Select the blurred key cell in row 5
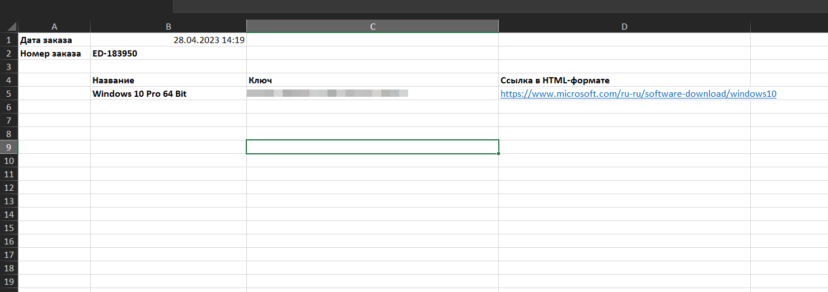Image resolution: width=828 pixels, height=292 pixels. [372, 94]
